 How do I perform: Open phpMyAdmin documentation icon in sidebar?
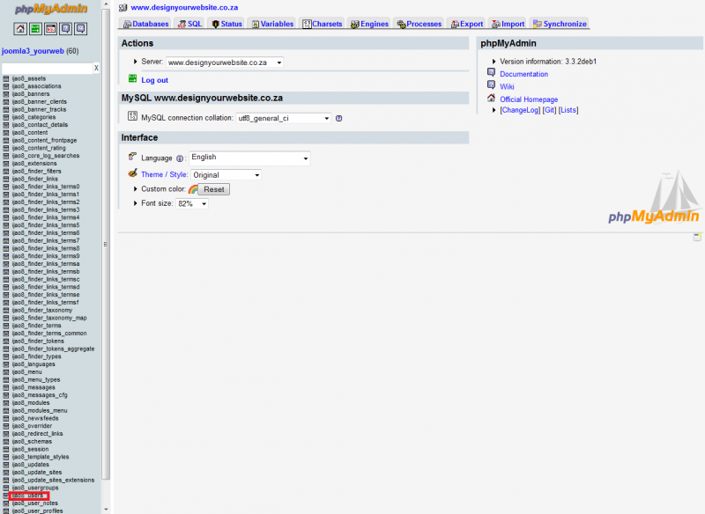pyautogui.click(x=65, y=29)
